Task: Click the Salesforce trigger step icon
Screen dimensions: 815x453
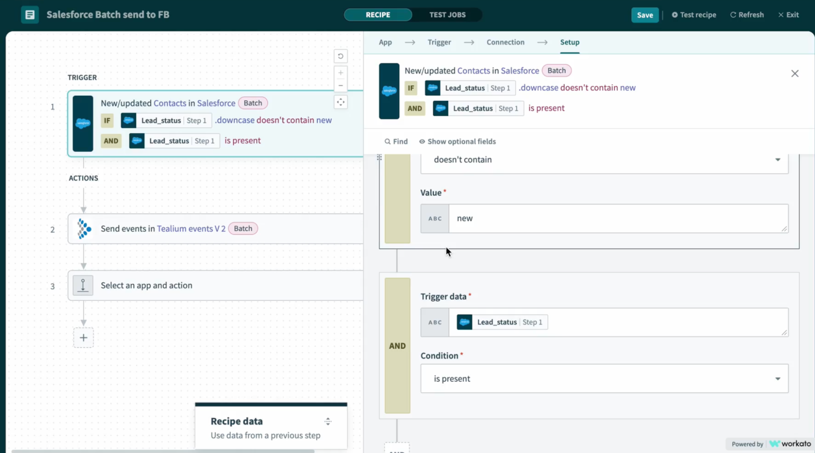Action: point(83,123)
